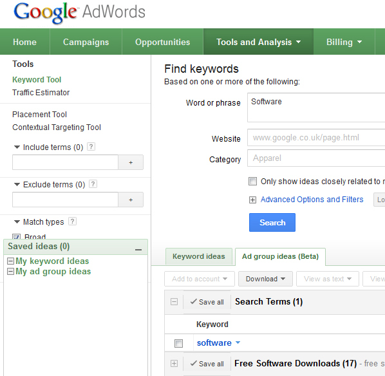Go to the Home tab

coord(25,42)
